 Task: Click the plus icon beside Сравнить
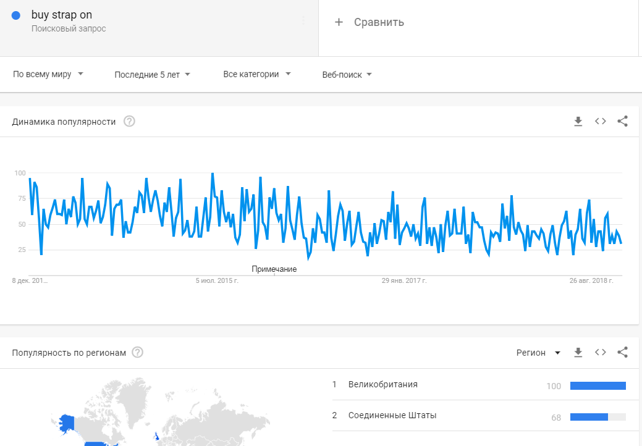click(339, 22)
